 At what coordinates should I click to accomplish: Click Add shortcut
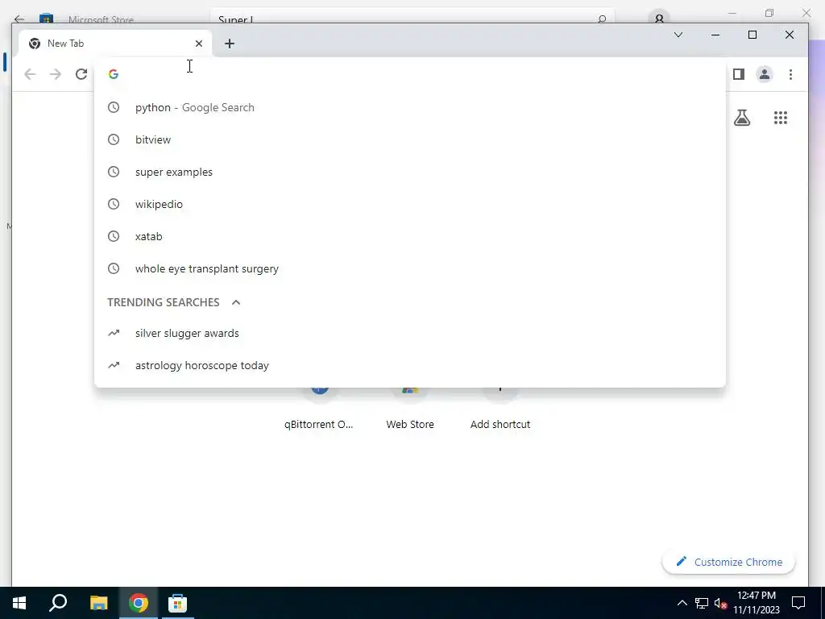[x=500, y=410]
